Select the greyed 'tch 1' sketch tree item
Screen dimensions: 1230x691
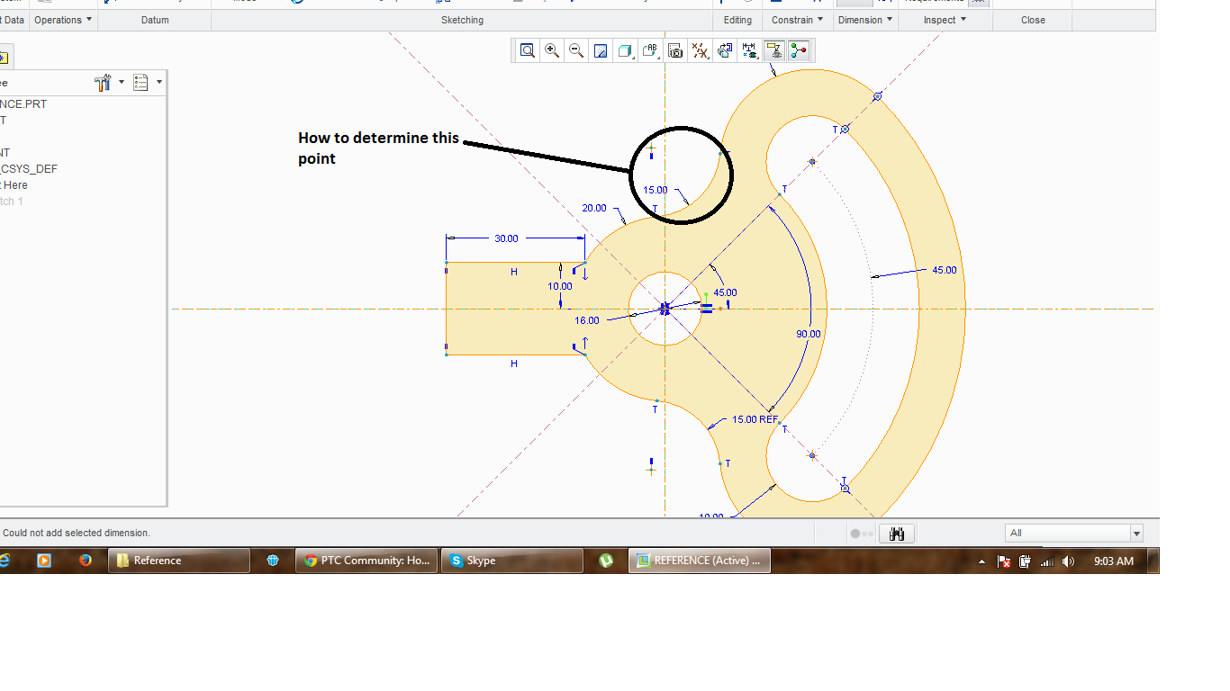coord(12,202)
